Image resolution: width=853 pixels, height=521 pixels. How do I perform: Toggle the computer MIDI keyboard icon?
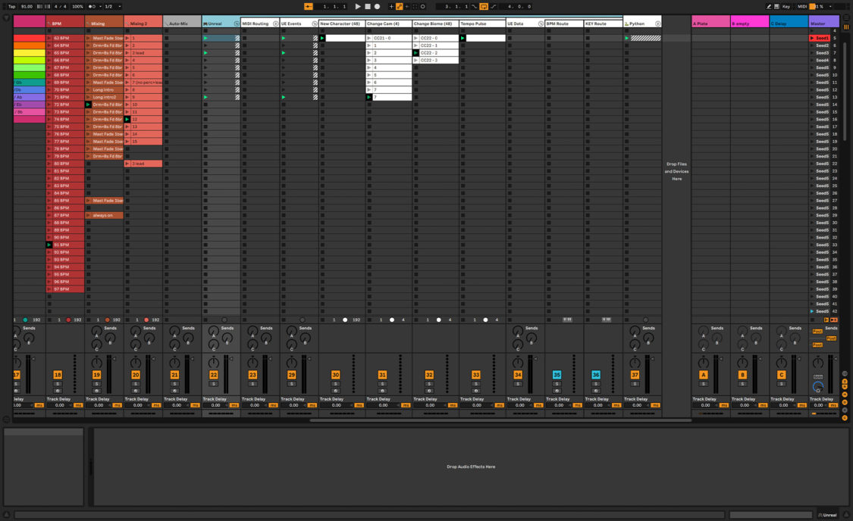(776, 6)
